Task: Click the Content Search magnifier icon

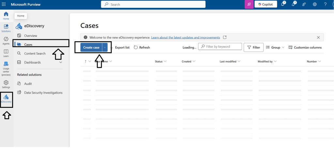Action: coord(19,53)
